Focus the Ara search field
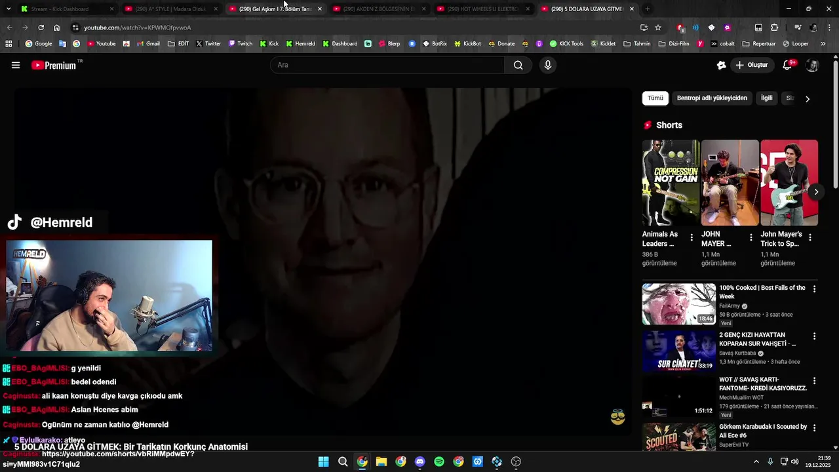839x472 pixels. tap(387, 65)
